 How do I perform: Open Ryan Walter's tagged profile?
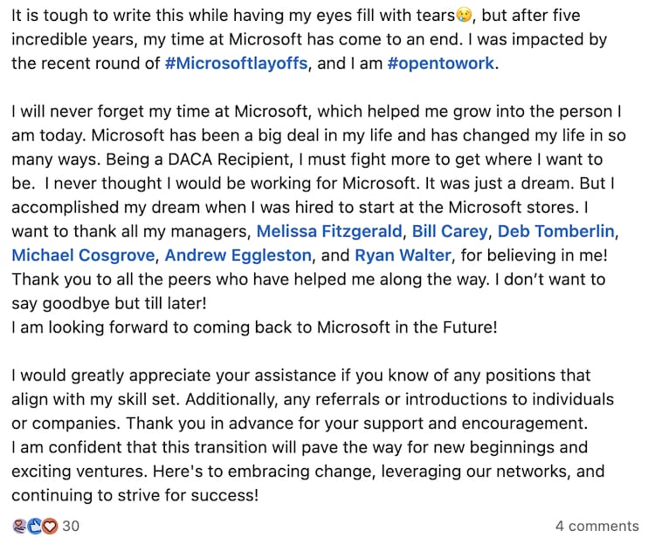click(404, 255)
